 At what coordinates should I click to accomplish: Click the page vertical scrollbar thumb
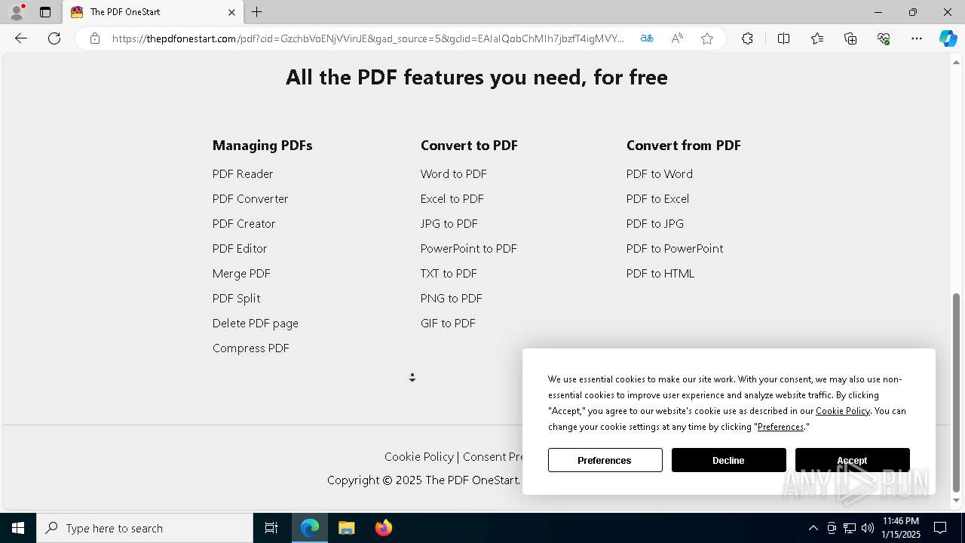957,392
